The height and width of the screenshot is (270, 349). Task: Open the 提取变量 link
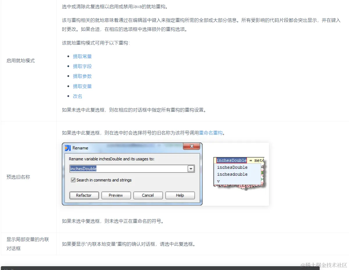[x=82, y=86]
